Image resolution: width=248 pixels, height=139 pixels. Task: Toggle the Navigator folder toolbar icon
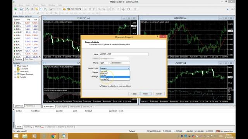pos(36,9)
